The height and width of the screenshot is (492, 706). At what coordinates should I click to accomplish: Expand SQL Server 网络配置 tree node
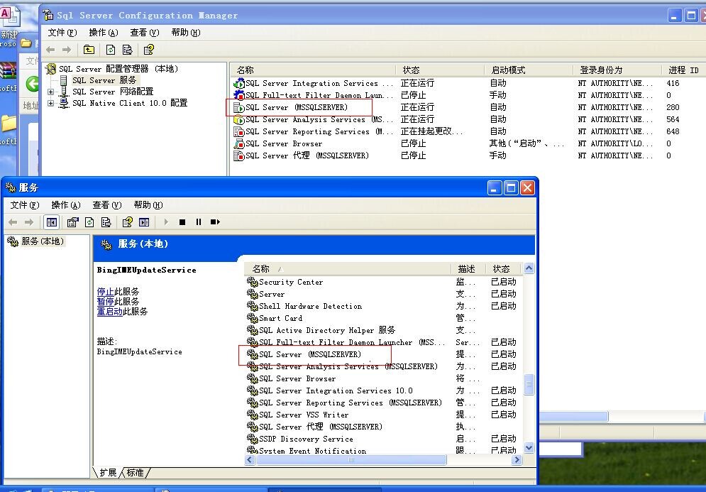pos(51,92)
